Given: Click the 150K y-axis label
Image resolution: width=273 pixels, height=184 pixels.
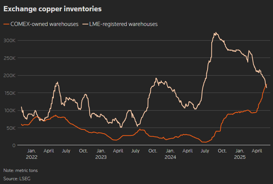Looking at the screenshot, I should 11,93.
